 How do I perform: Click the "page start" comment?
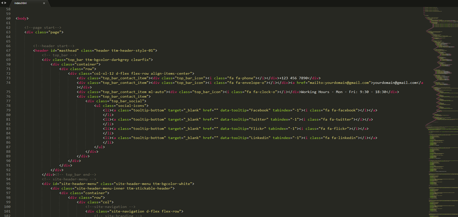pyautogui.click(x=43, y=27)
